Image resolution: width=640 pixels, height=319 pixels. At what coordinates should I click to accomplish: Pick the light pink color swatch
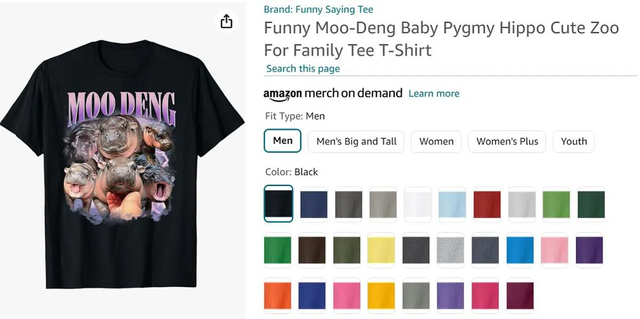[554, 250]
